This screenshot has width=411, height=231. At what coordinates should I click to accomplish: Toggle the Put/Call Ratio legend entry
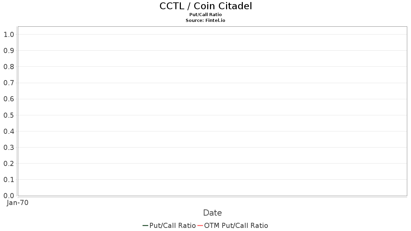tap(169, 226)
